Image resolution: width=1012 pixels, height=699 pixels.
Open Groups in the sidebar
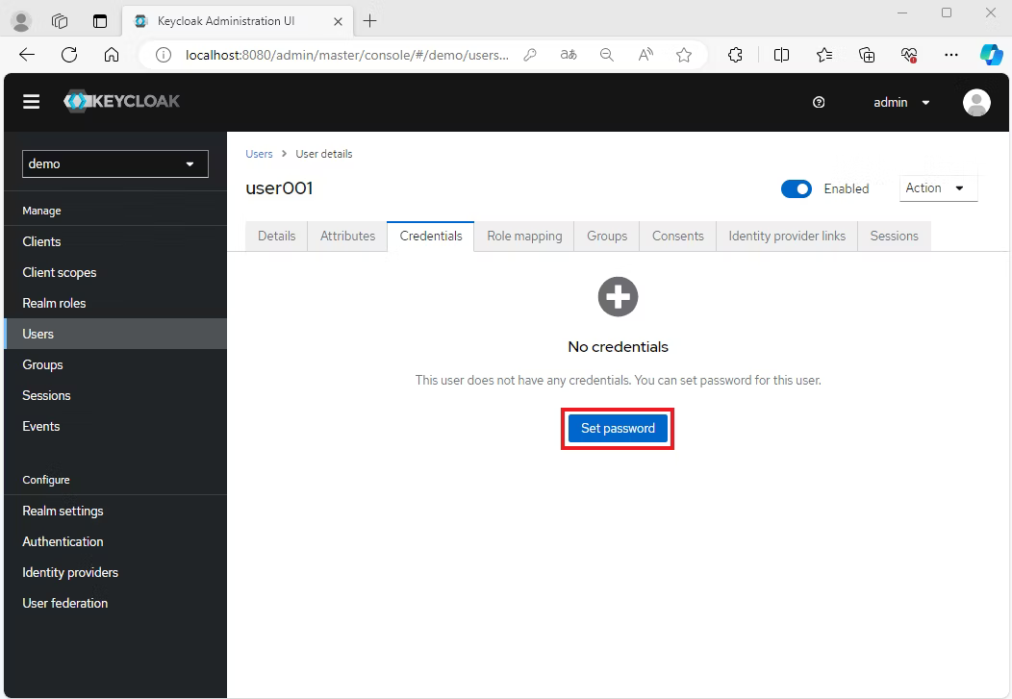point(115,365)
